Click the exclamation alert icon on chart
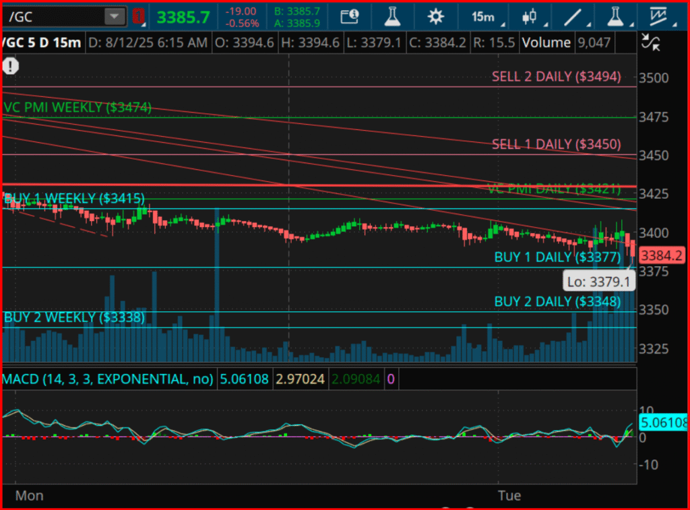Viewport: 690px width, 510px height. coord(10,66)
